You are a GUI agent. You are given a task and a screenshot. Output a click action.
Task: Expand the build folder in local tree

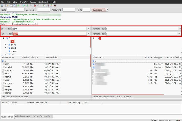click(x=6, y=48)
